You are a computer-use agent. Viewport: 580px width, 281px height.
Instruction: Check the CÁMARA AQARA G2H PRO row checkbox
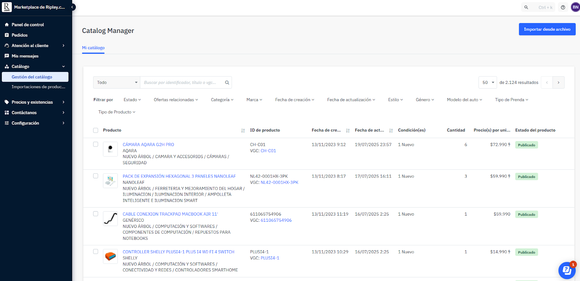pyautogui.click(x=96, y=144)
